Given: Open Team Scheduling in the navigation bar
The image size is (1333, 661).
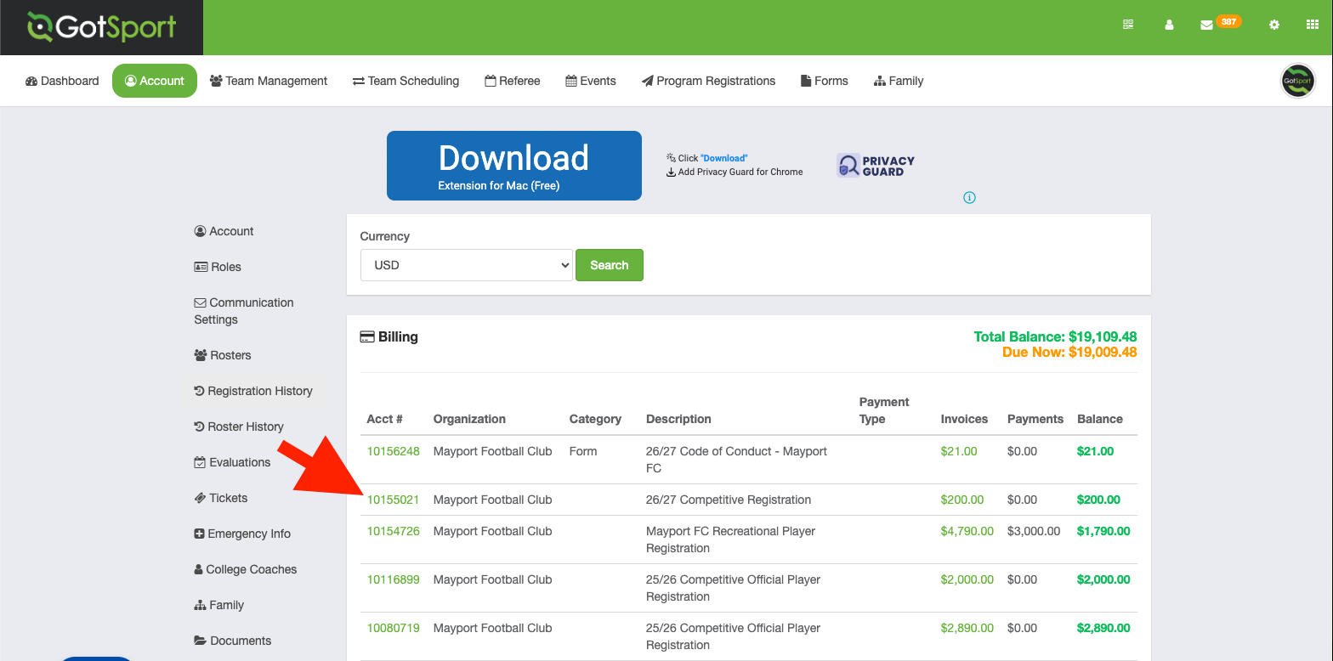Looking at the screenshot, I should pyautogui.click(x=406, y=81).
